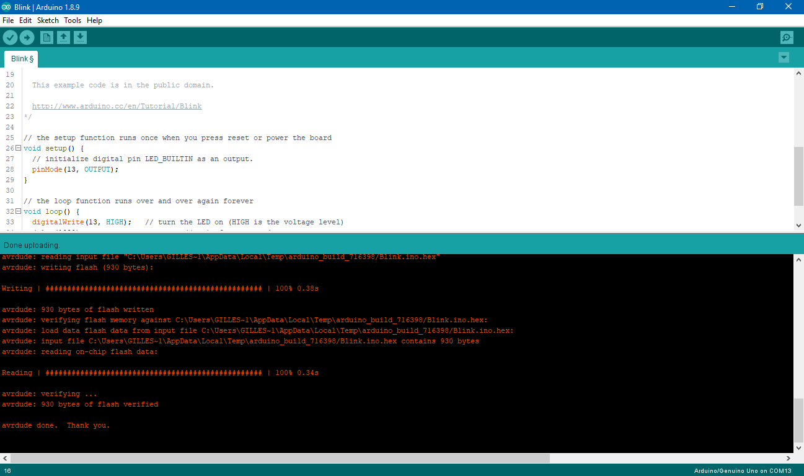Save the sketch with the Save icon
Viewport: 804px width, 476px height.
click(x=80, y=38)
